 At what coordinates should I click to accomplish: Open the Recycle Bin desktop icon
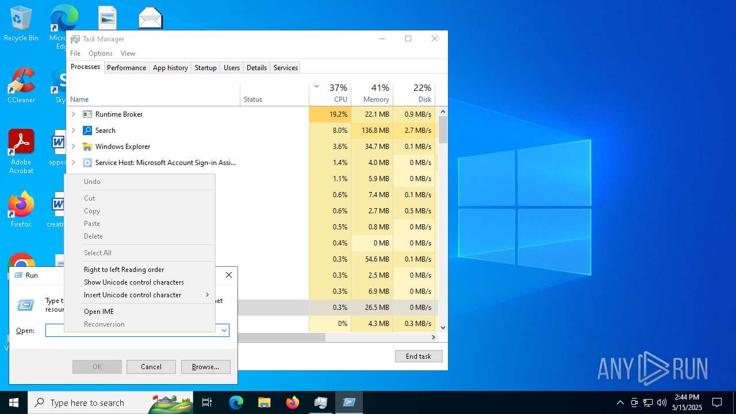tap(21, 24)
